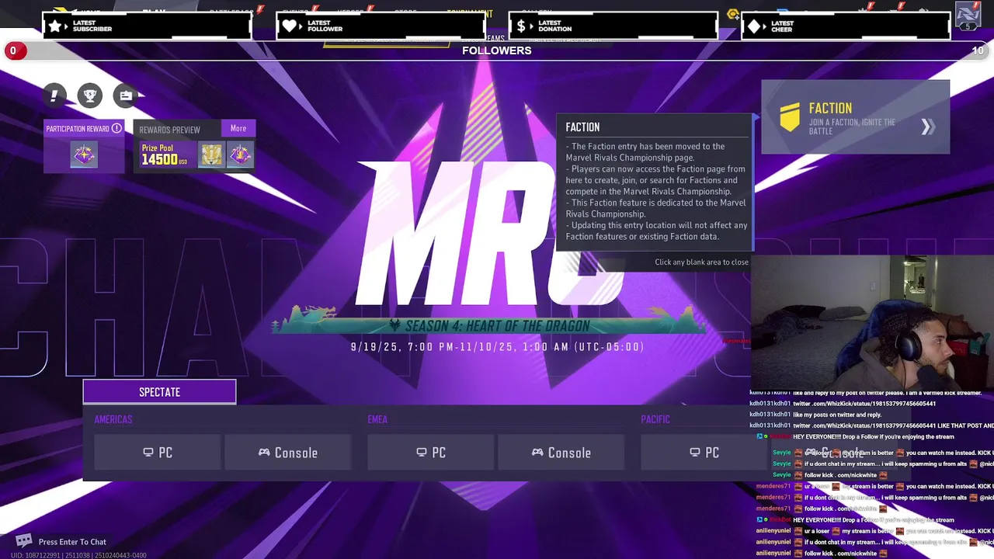This screenshot has height=559, width=994.
Task: Open the exclamation info icon
Action: coord(54,95)
